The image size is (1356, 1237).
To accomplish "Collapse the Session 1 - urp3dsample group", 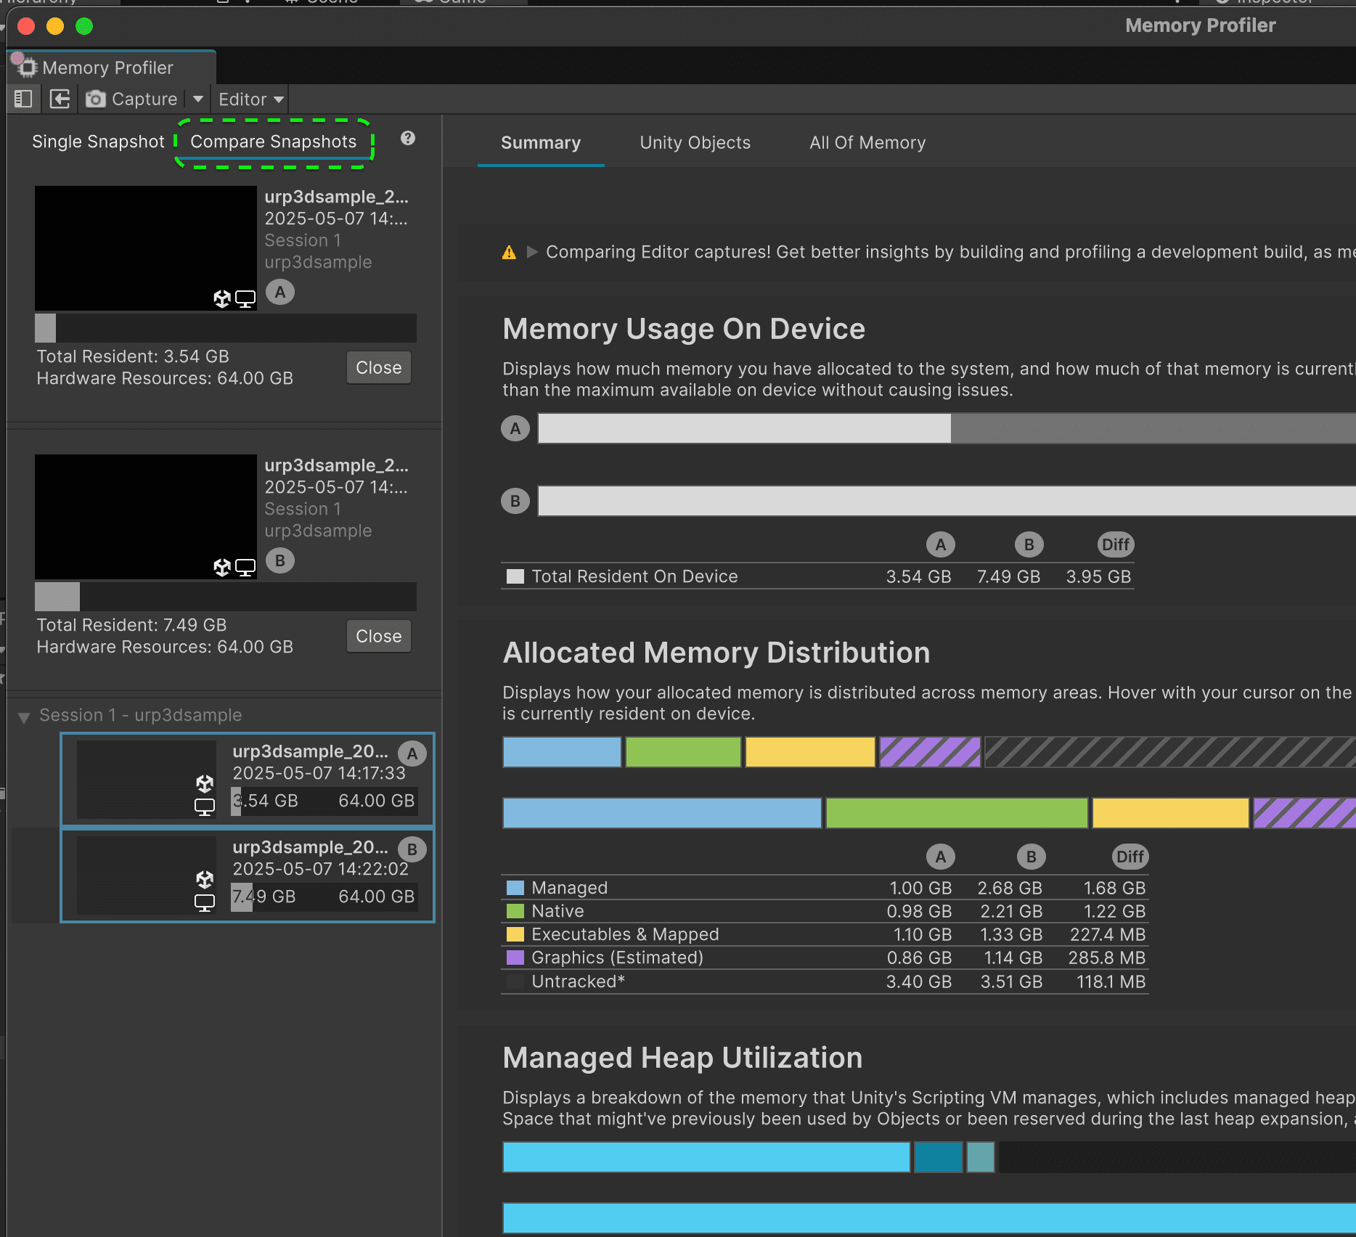I will [24, 715].
